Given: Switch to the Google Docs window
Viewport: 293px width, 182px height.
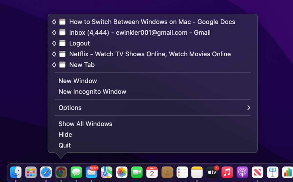Looking at the screenshot, I should point(153,22).
